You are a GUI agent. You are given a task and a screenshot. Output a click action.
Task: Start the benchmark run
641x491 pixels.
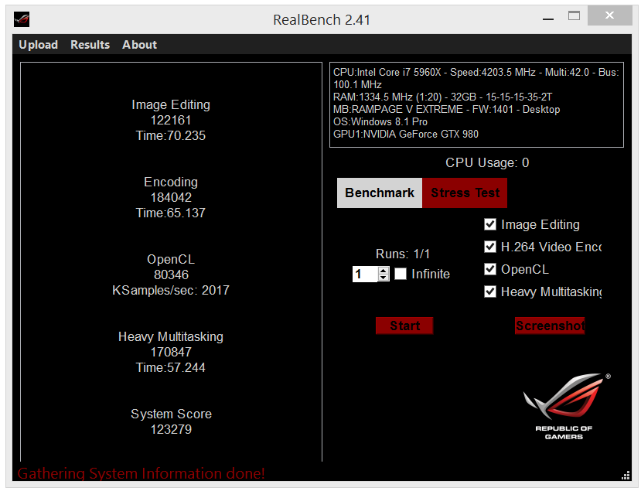404,326
